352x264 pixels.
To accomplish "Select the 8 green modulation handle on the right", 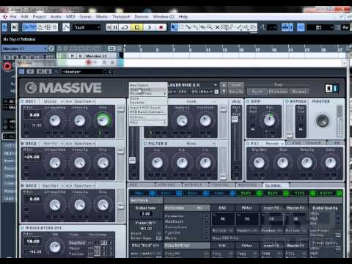I will click(x=340, y=194).
